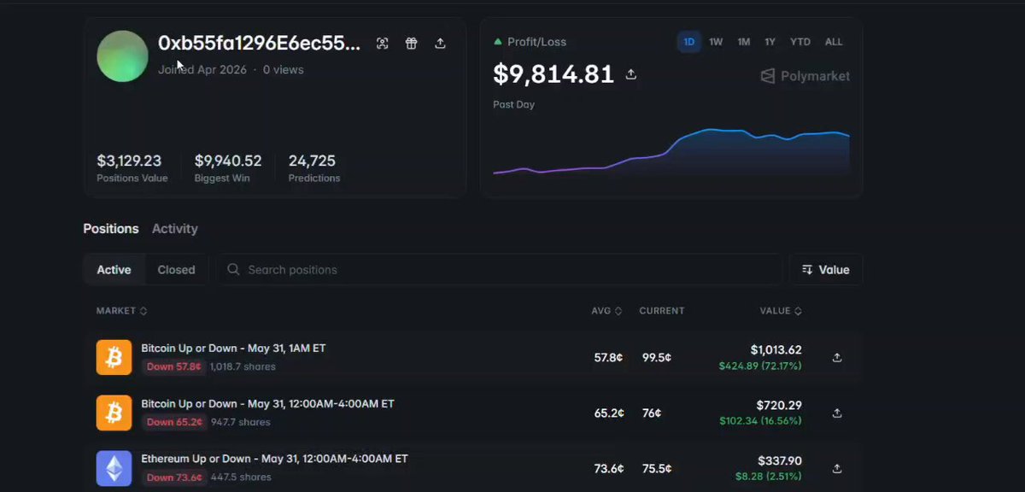Image resolution: width=1025 pixels, height=492 pixels.
Task: Click the $9,814.81 profit amount
Action: 553,74
